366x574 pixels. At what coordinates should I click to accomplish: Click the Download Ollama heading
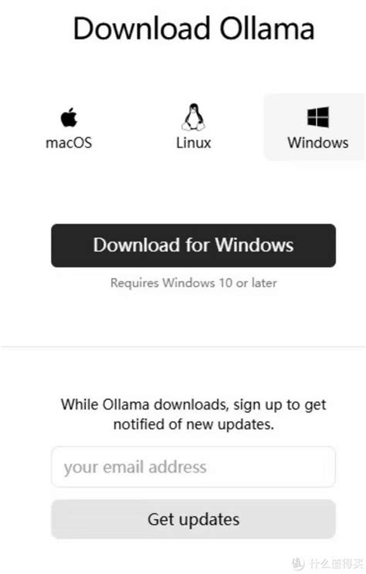pyautogui.click(x=194, y=29)
